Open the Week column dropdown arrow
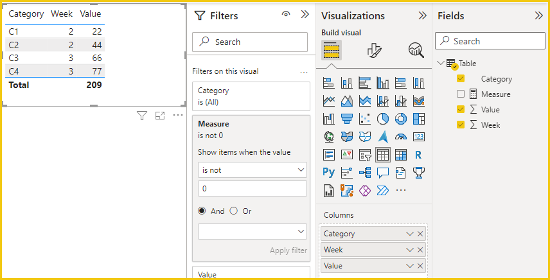This screenshot has height=280, width=550. click(x=410, y=250)
